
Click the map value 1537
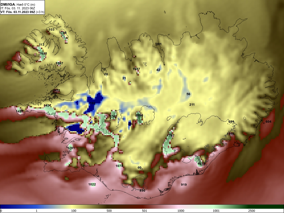click(x=136, y=69)
